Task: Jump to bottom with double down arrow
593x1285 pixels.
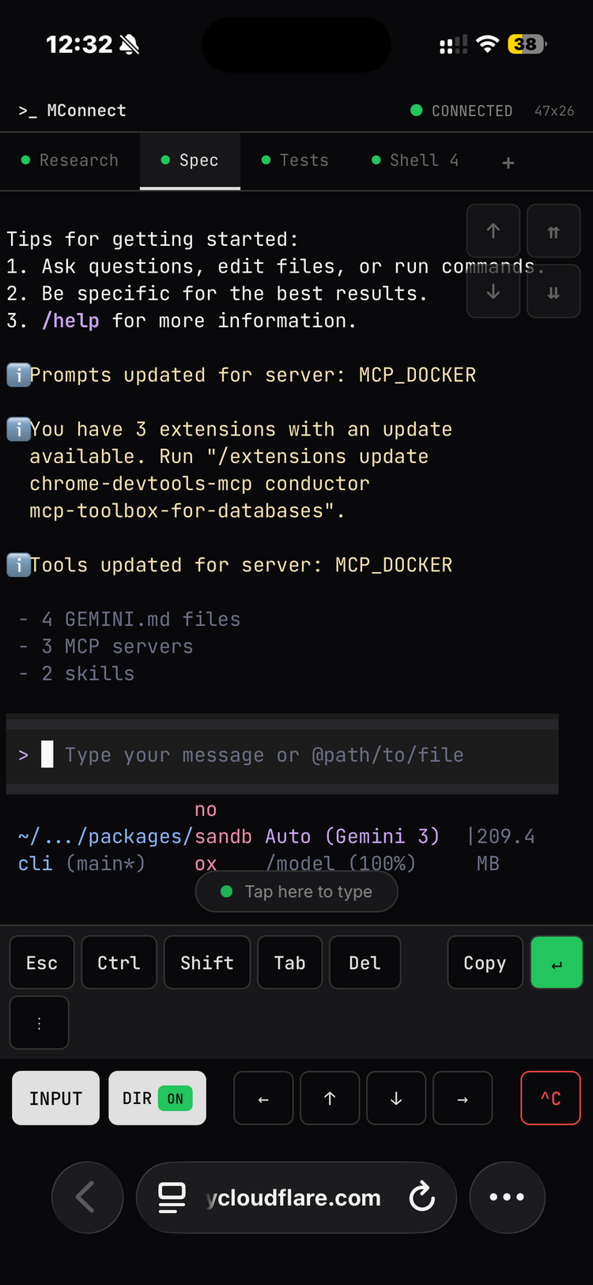Action: (553, 292)
